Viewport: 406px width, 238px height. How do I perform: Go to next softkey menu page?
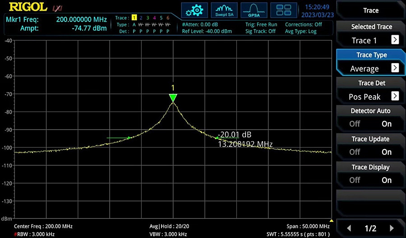coord(392,228)
